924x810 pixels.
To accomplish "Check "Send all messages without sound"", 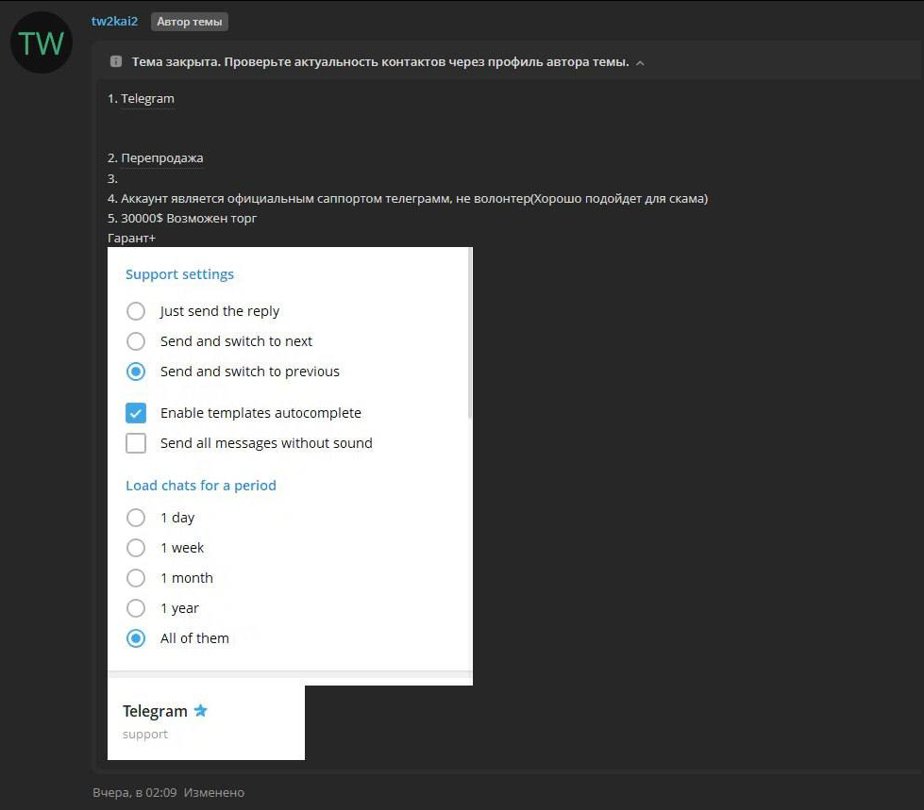I will [x=136, y=442].
